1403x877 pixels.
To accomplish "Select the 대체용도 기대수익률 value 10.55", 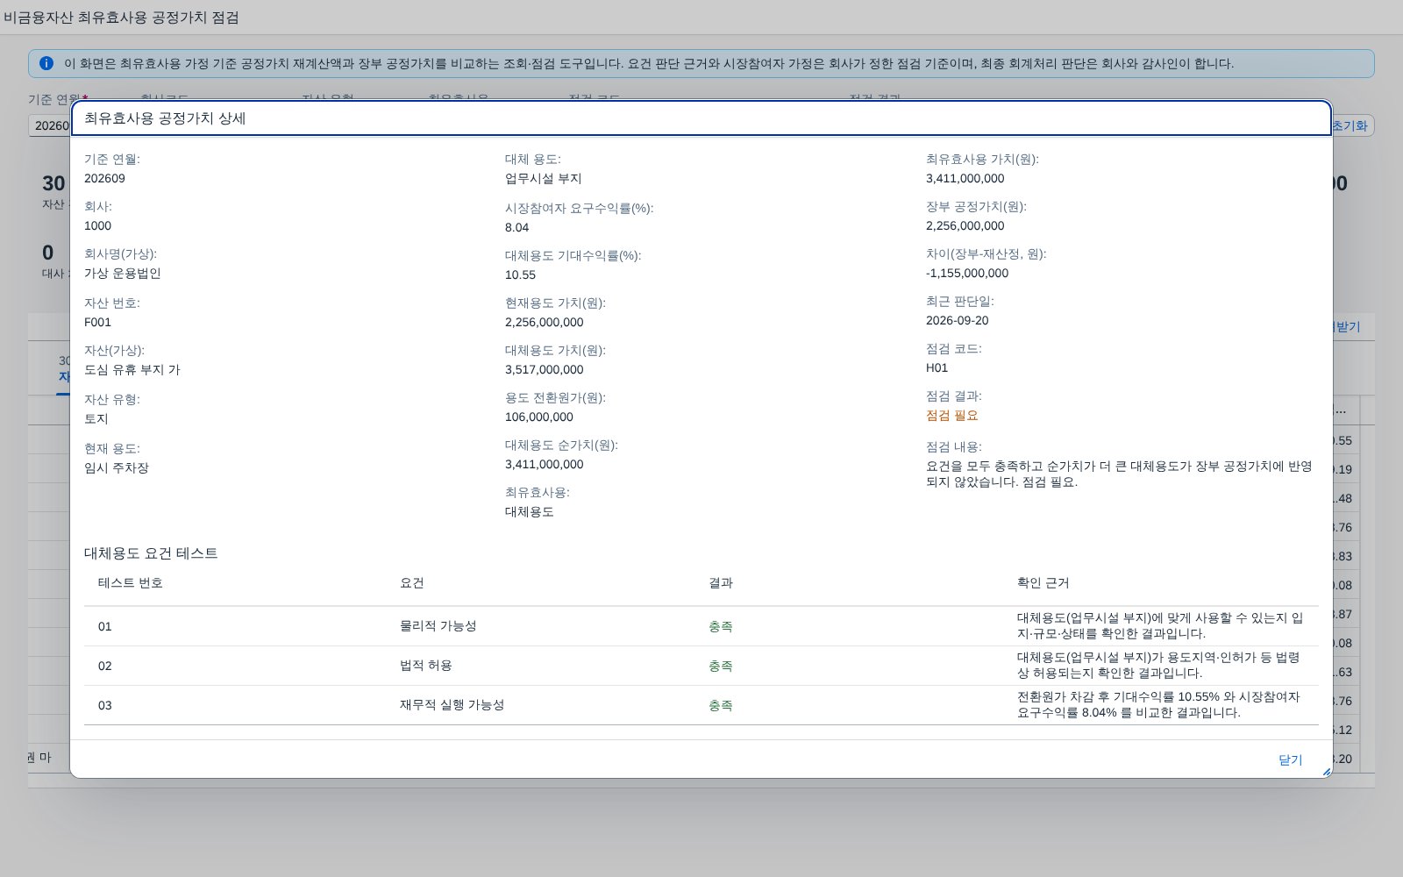I will click(520, 275).
